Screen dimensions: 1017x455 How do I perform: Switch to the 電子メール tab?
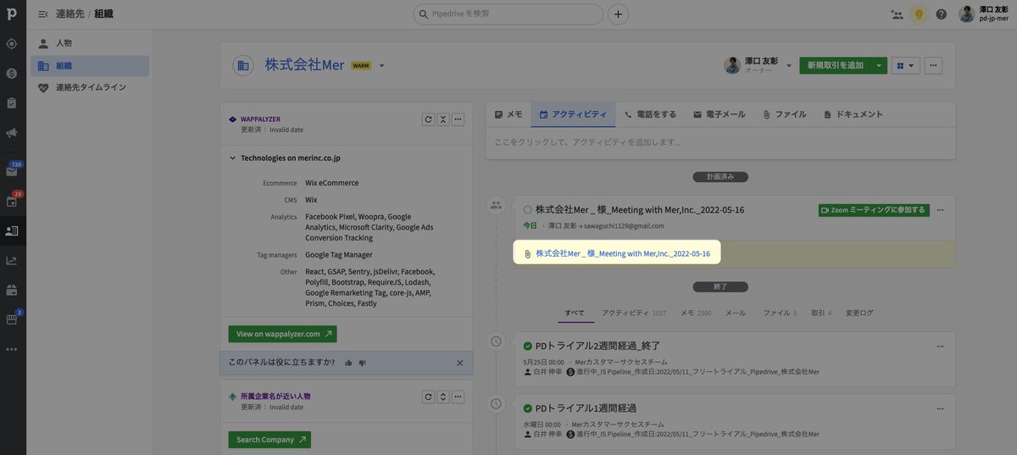click(x=720, y=114)
